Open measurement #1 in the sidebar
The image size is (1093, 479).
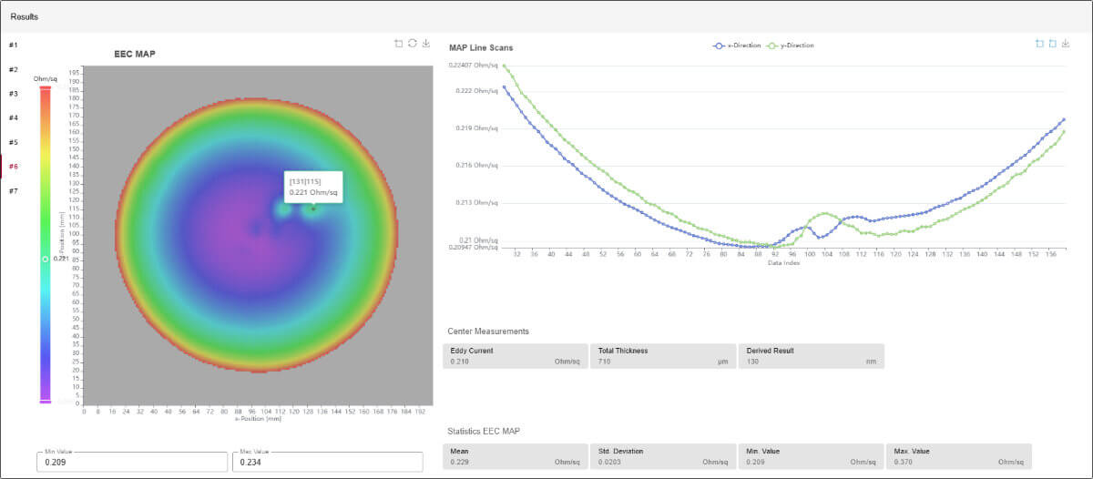[13, 45]
